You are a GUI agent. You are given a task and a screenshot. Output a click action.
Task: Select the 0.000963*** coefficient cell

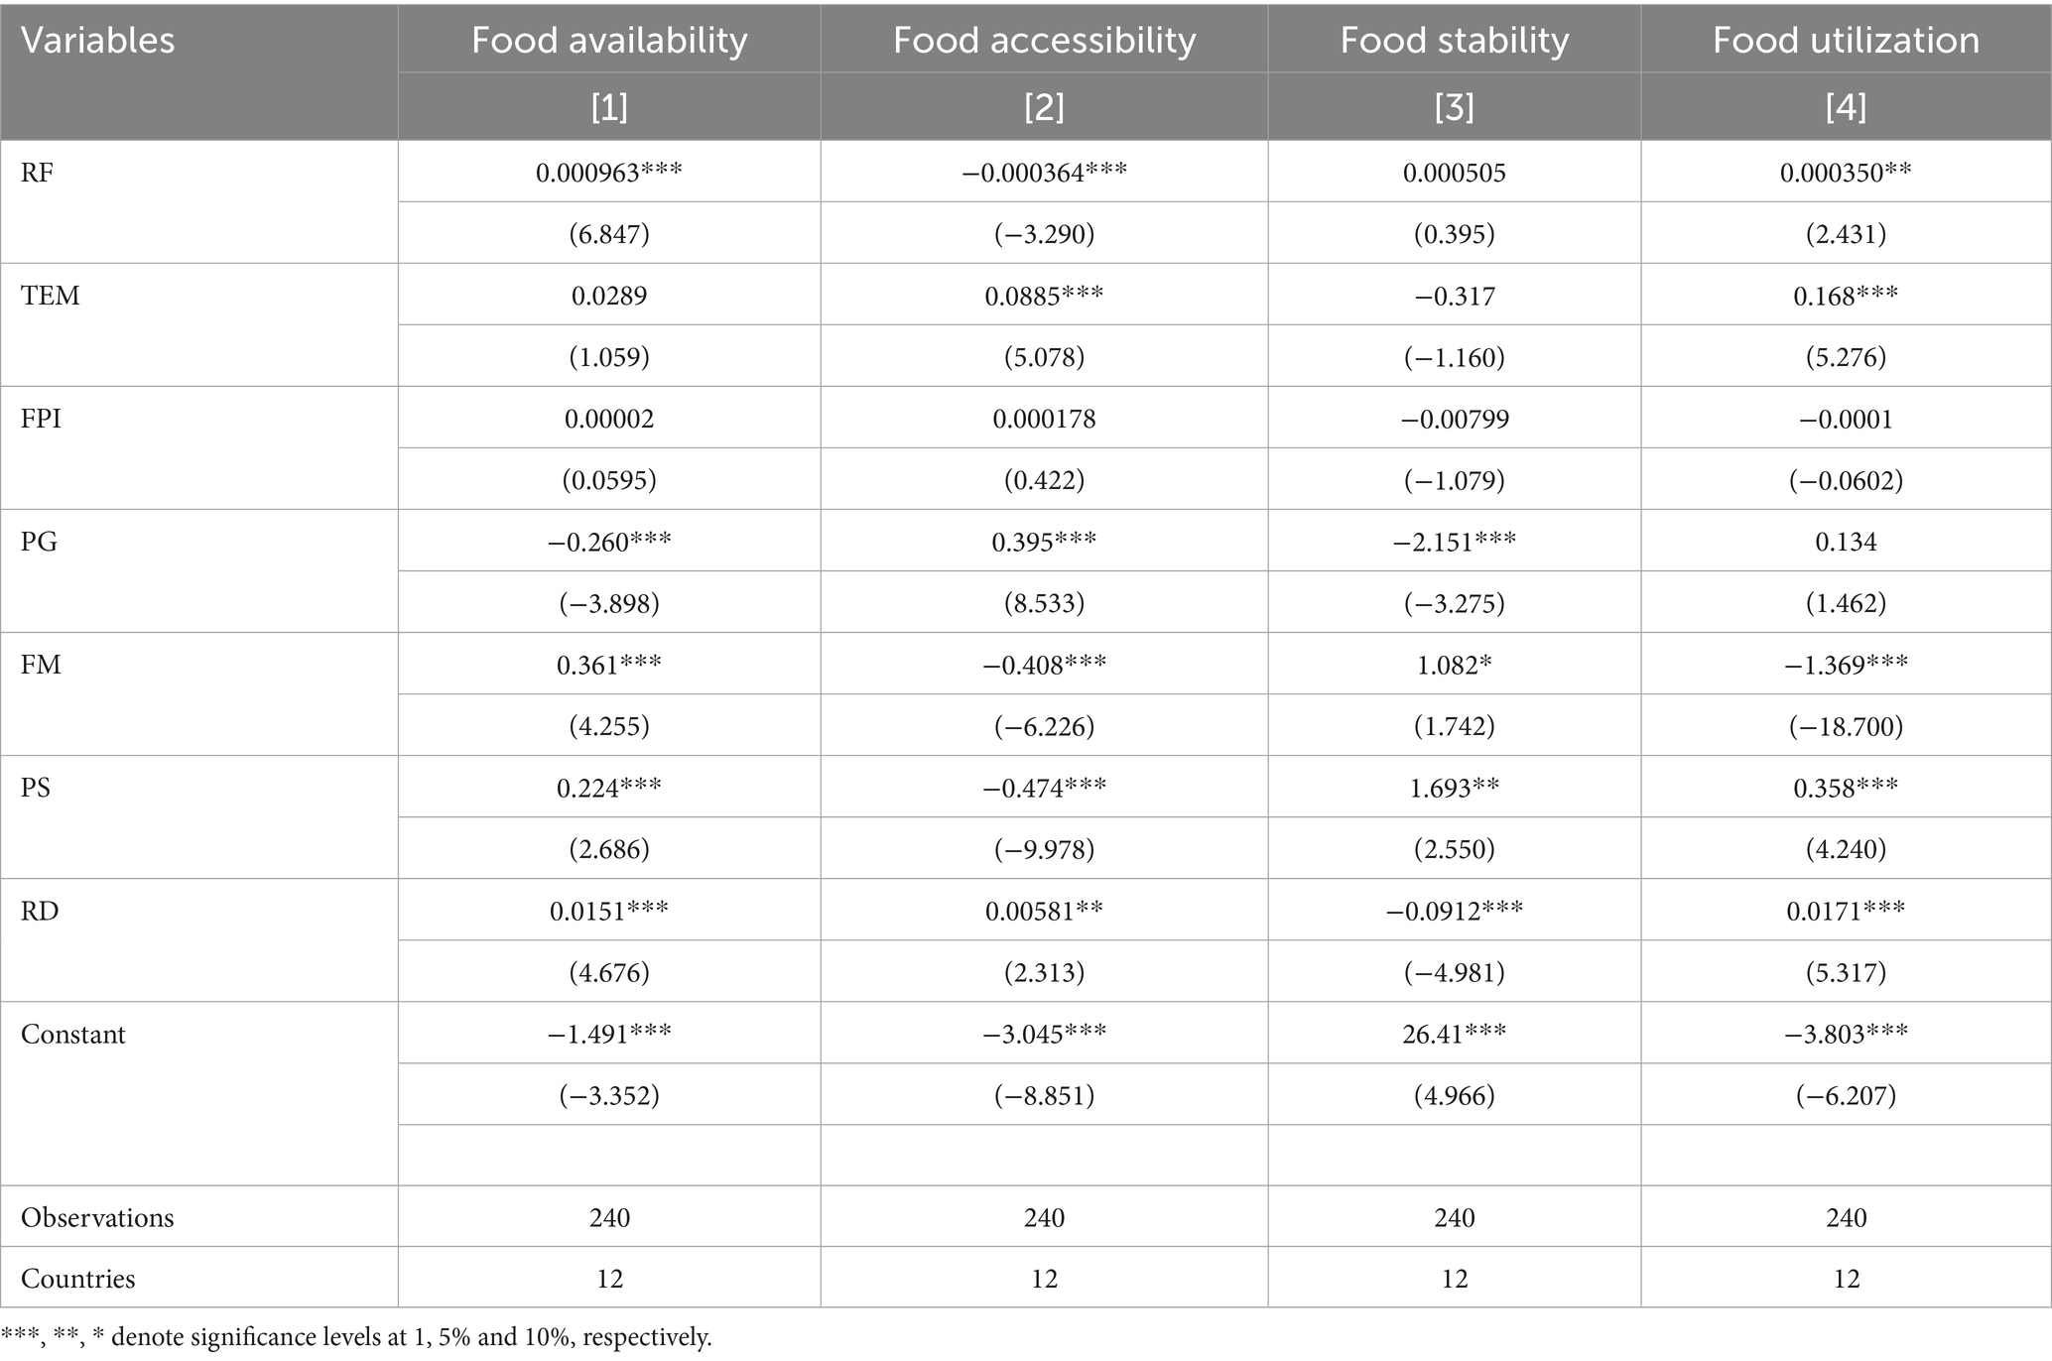pos(608,173)
